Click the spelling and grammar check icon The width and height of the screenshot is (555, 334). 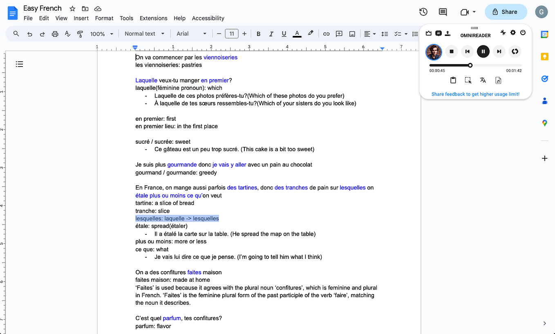pos(67,34)
